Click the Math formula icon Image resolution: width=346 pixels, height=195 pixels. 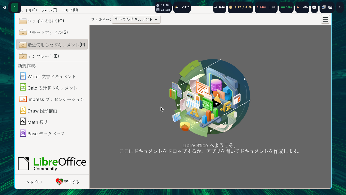pos(23,122)
